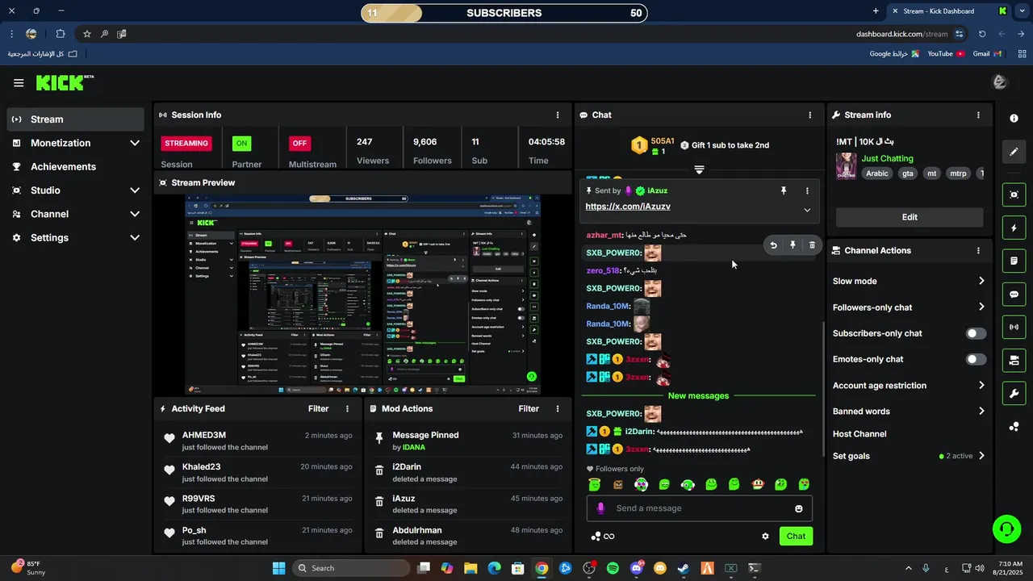Click the microphone icon in message box
The image size is (1033, 581).
(x=600, y=508)
